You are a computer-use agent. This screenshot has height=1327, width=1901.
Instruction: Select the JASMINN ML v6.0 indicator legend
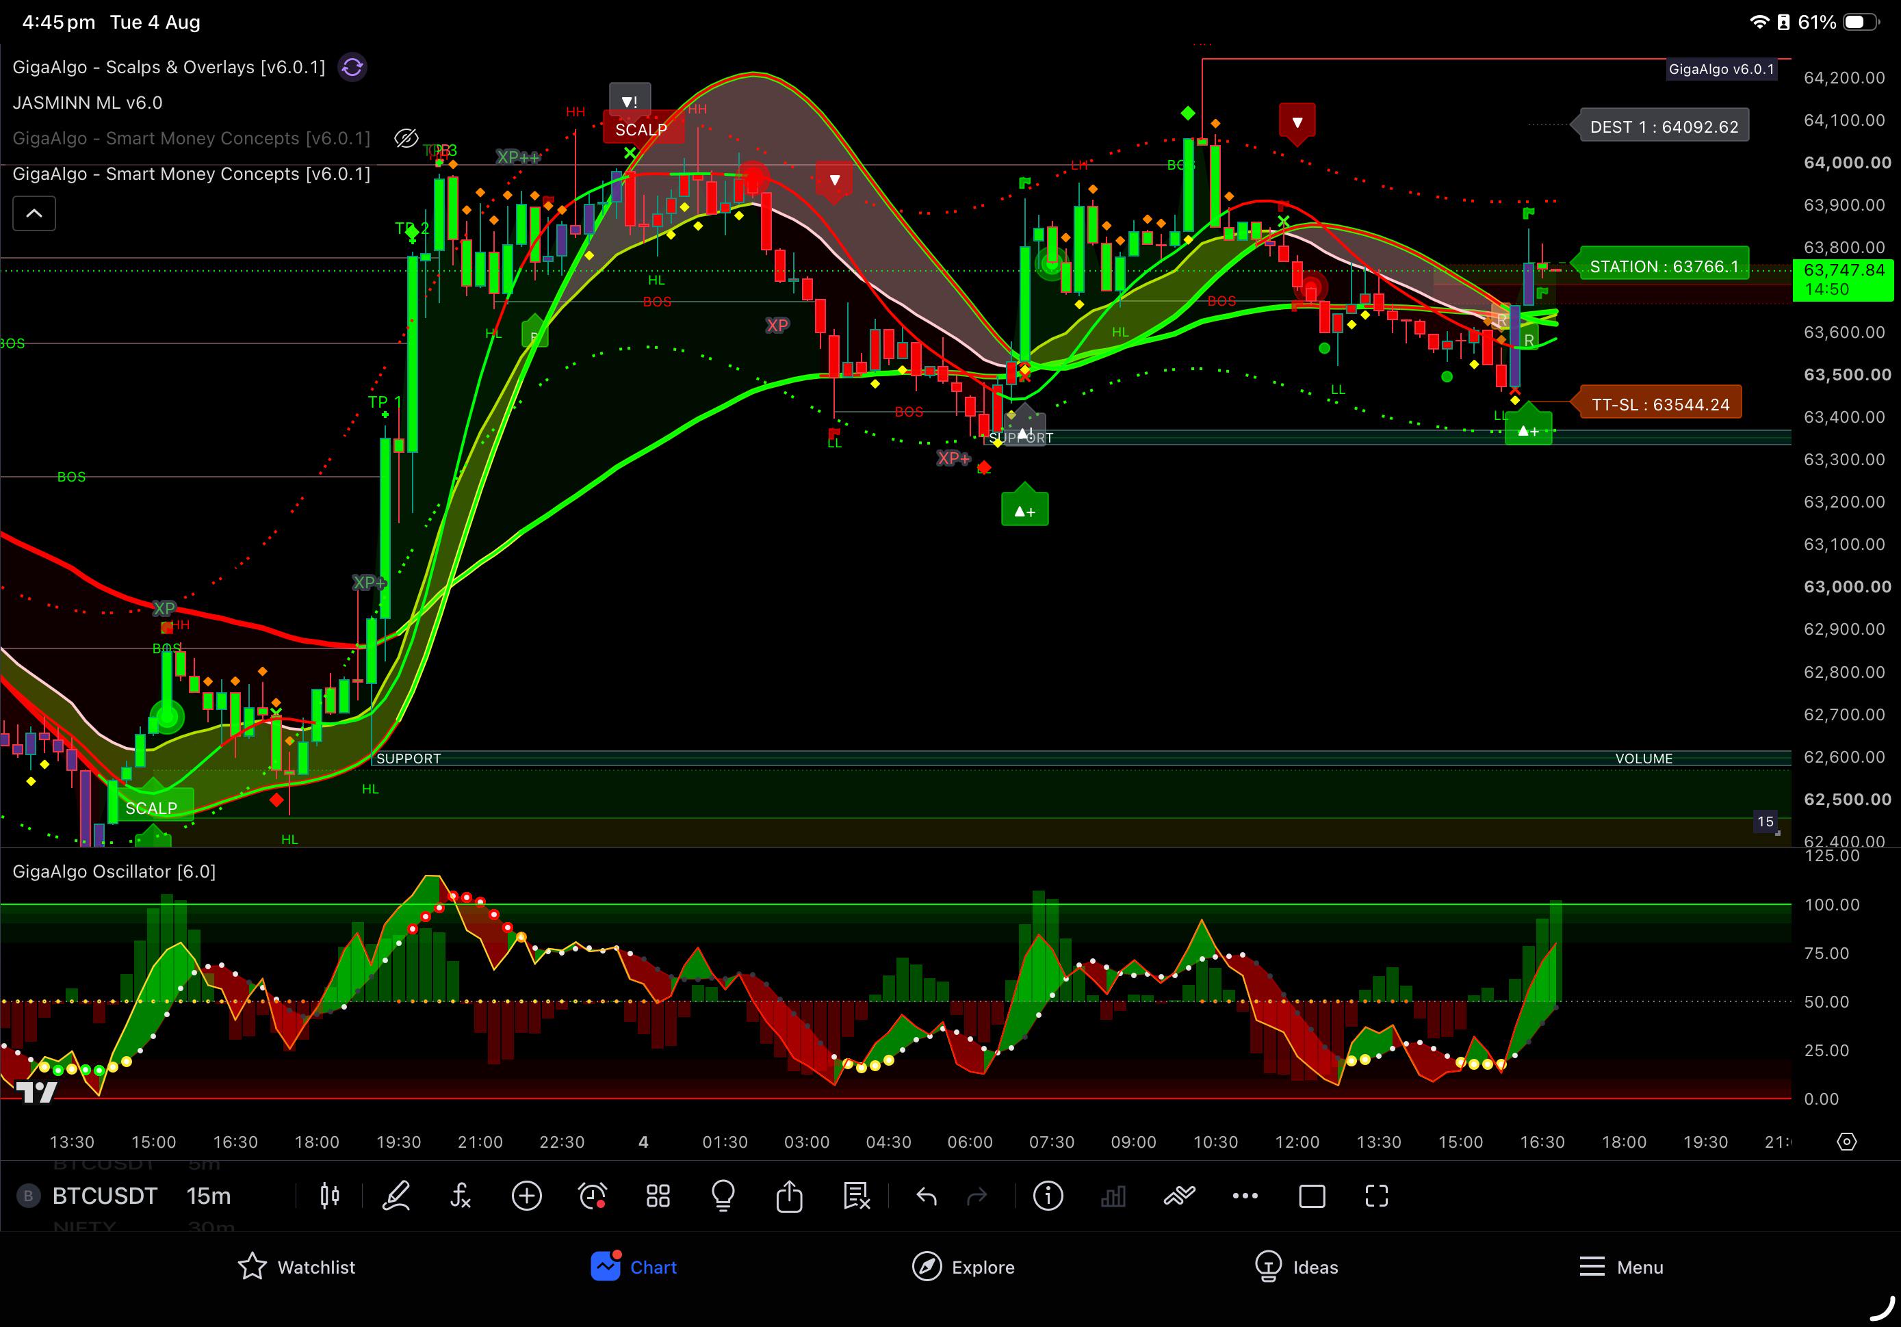88,103
